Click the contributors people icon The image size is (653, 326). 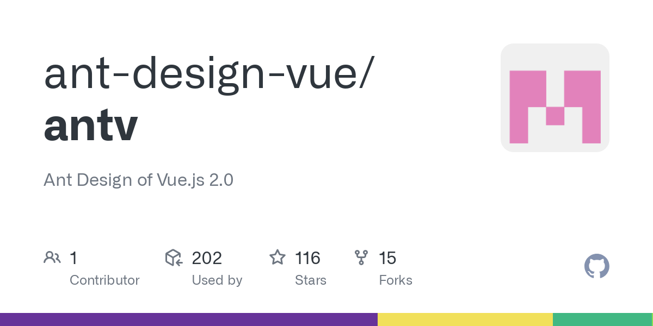pos(52,258)
